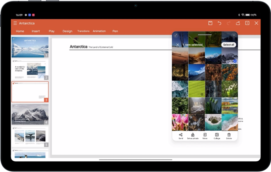Switch to the Animation tab
This screenshot has width=271, height=172.
[99, 31]
